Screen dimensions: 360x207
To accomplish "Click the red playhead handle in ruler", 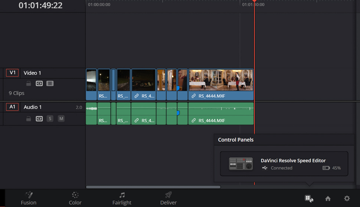I will [x=254, y=1].
